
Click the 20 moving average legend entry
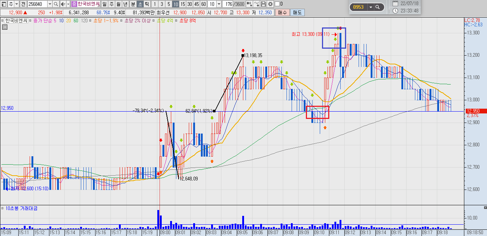click(68, 21)
